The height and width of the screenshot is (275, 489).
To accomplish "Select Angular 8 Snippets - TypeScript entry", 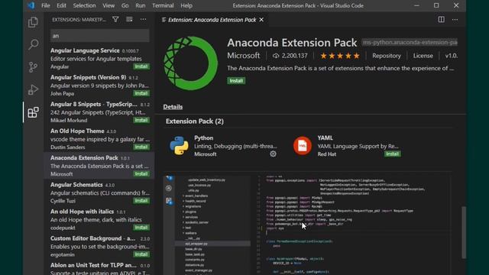I will 99,112.
